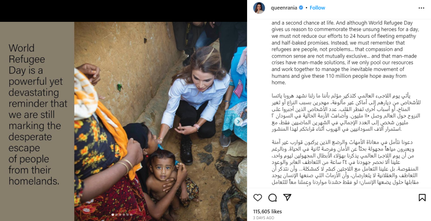This screenshot has width=431, height=221.
Task: Click the blue verified badge beside queenrania
Action: [x=301, y=8]
